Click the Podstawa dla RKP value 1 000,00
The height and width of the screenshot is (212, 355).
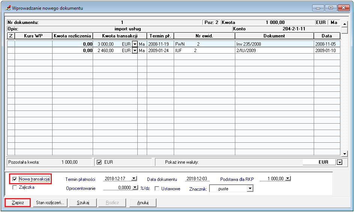coord(272,179)
